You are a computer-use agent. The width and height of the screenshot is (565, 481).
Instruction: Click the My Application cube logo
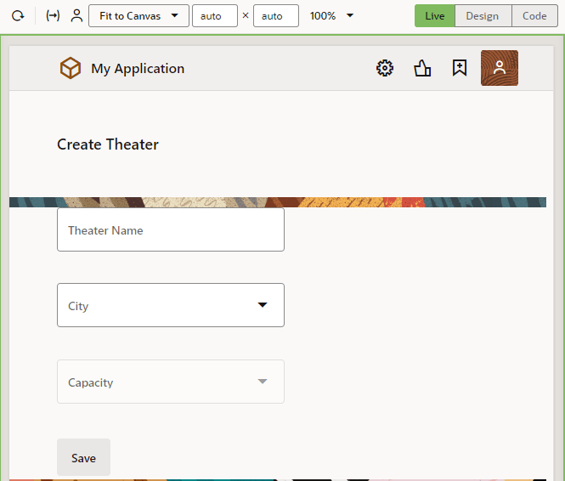pos(71,68)
